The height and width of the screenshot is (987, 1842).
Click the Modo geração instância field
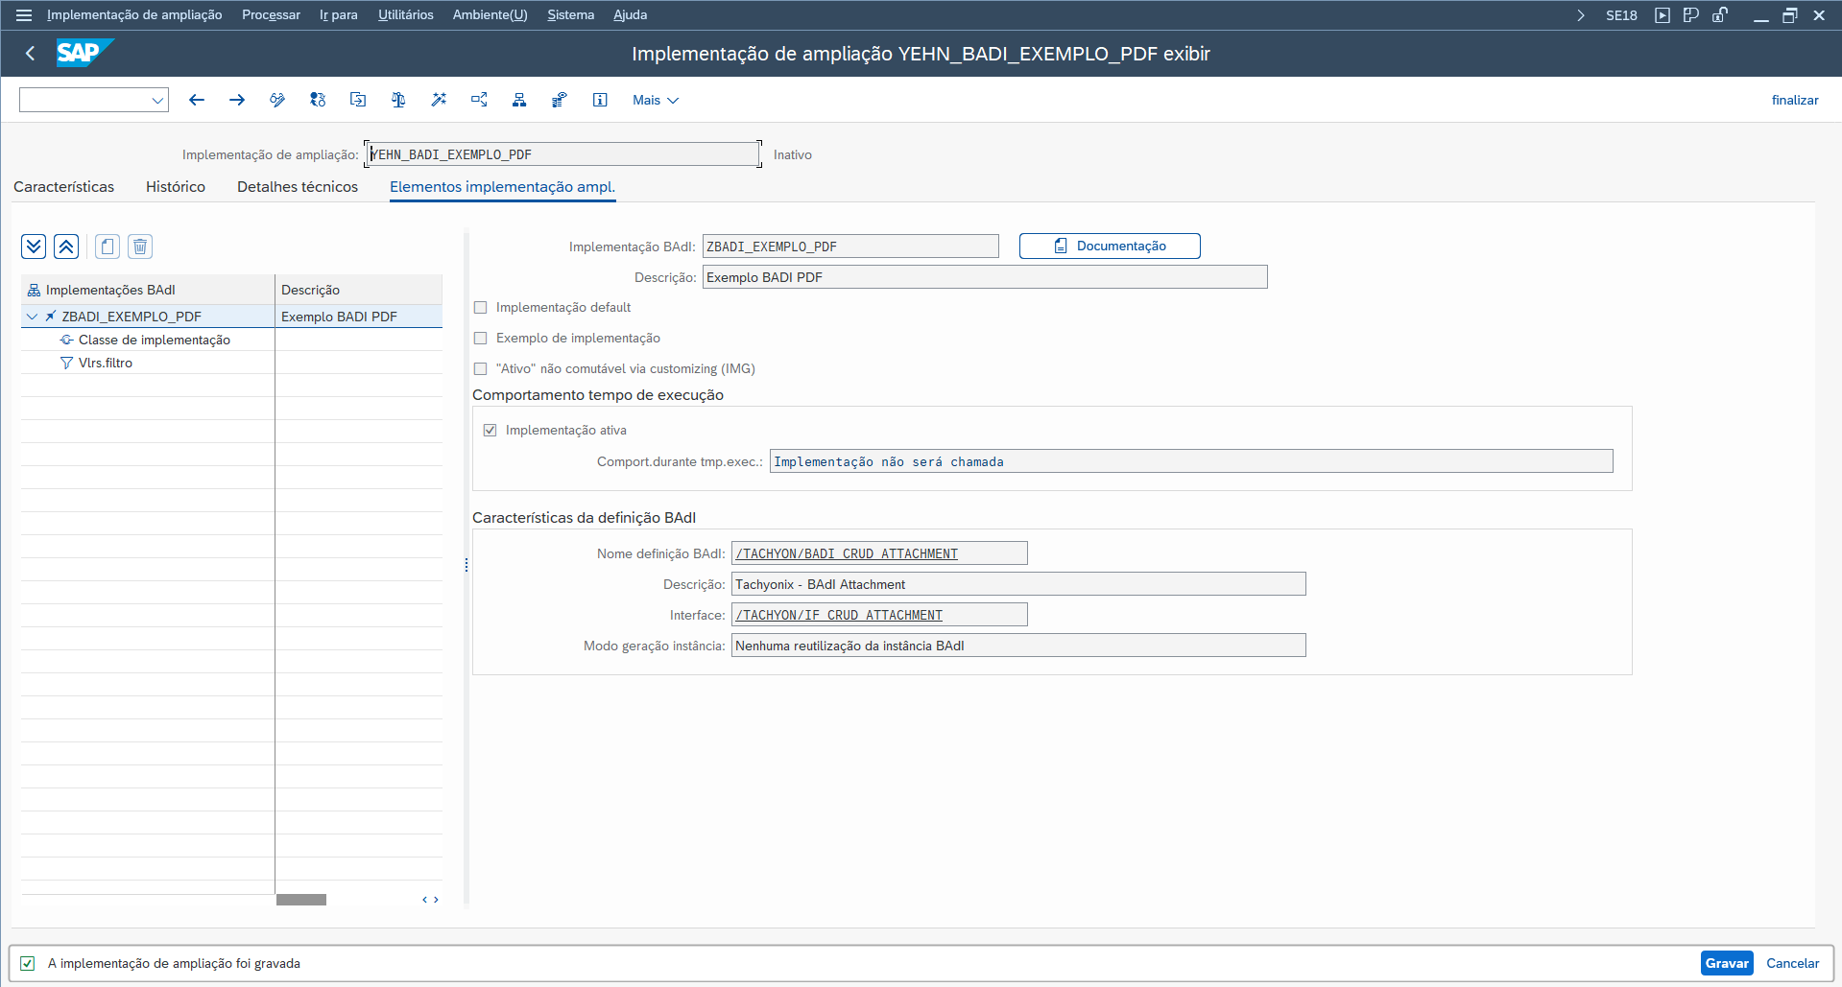coord(1018,646)
